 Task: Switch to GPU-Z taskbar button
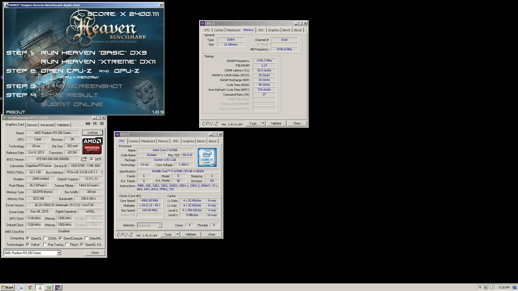click(49, 287)
